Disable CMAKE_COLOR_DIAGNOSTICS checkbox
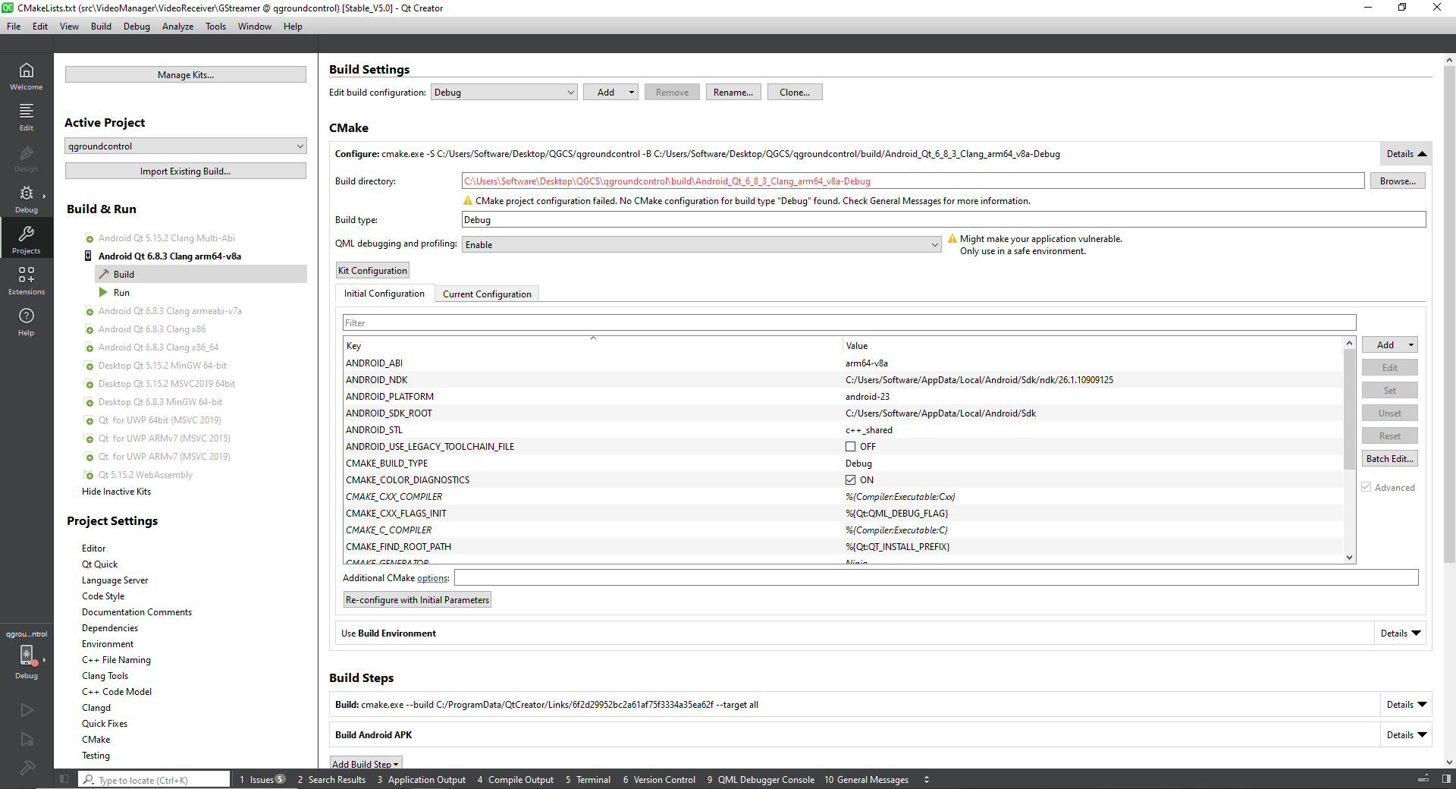The width and height of the screenshot is (1456, 789). [x=851, y=479]
